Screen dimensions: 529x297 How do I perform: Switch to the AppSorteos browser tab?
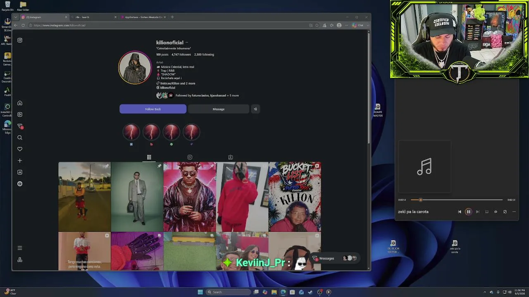pyautogui.click(x=143, y=17)
